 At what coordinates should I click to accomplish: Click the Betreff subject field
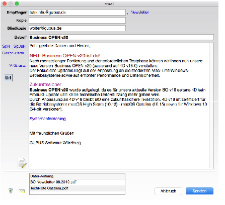point(121,37)
